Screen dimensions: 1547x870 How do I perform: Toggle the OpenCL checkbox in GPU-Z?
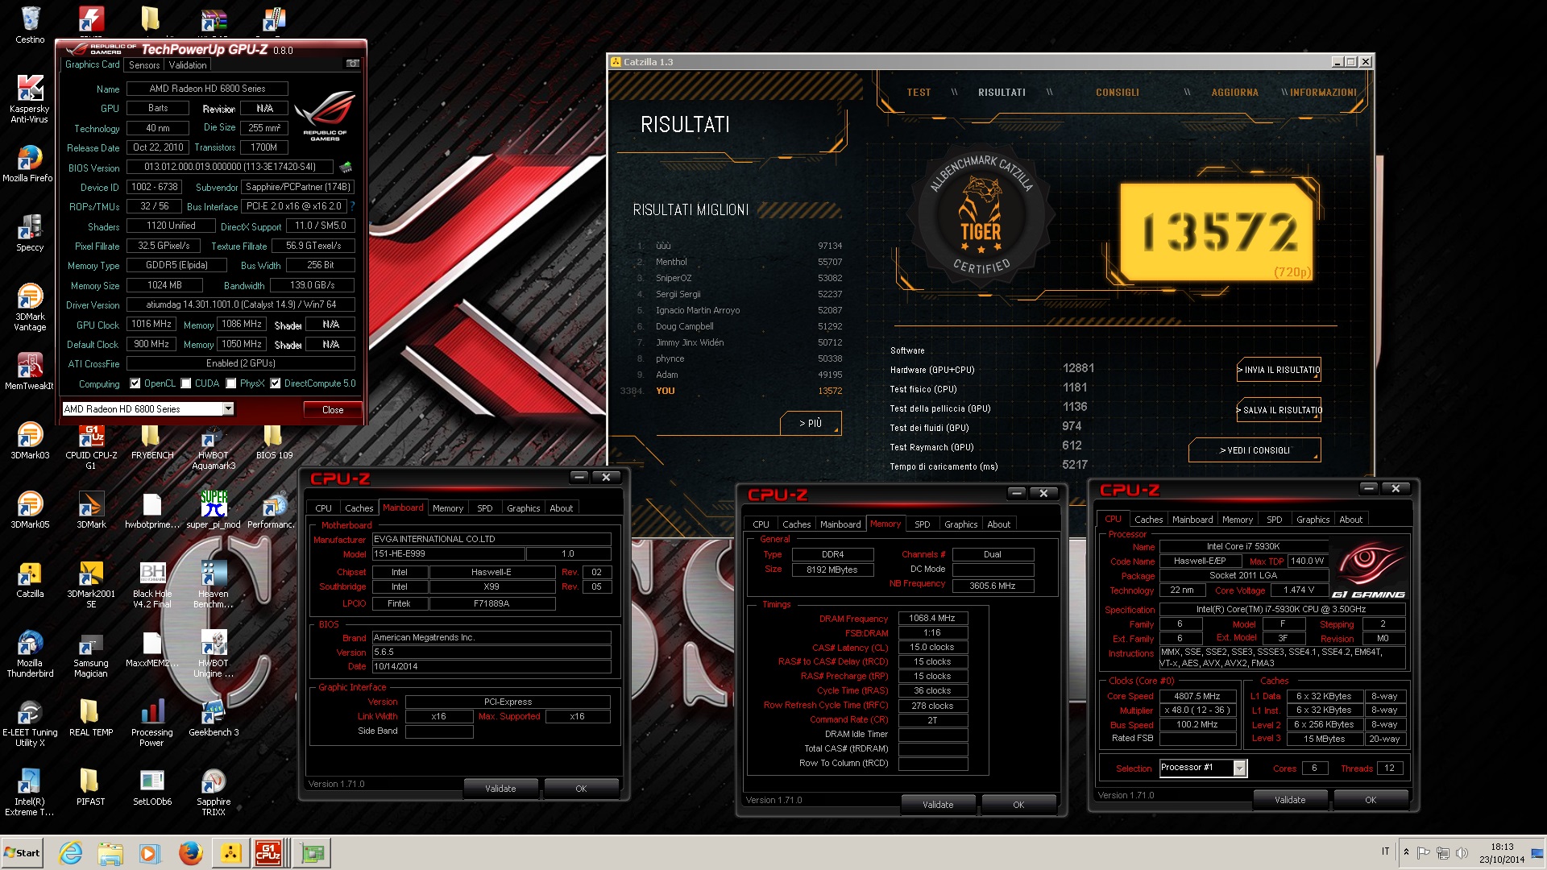point(135,383)
